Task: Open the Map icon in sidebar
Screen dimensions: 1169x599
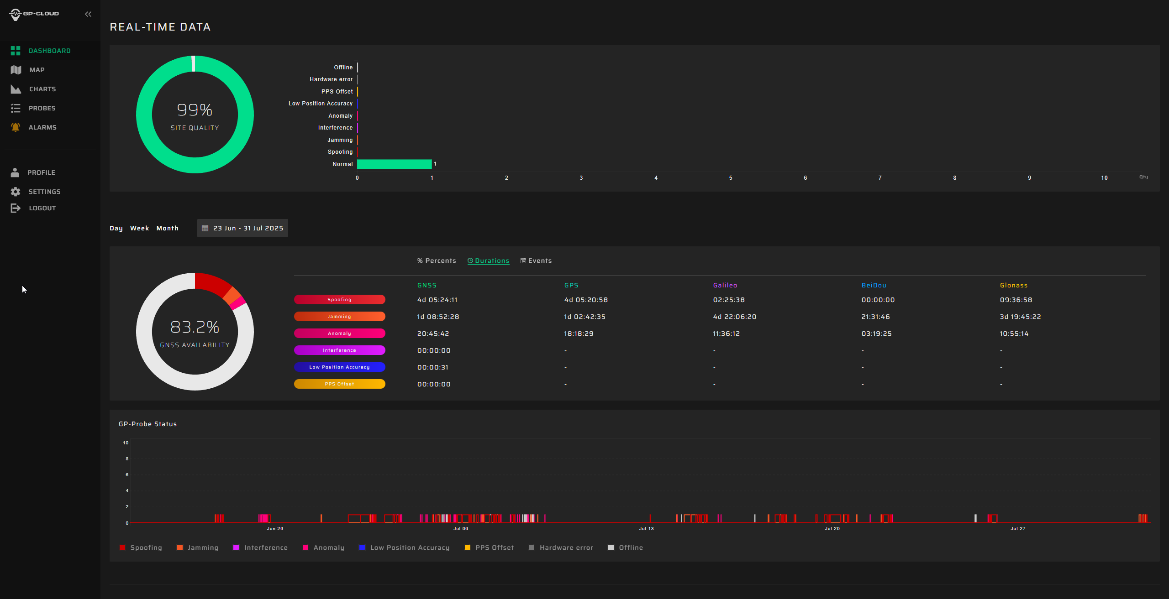Action: point(16,70)
